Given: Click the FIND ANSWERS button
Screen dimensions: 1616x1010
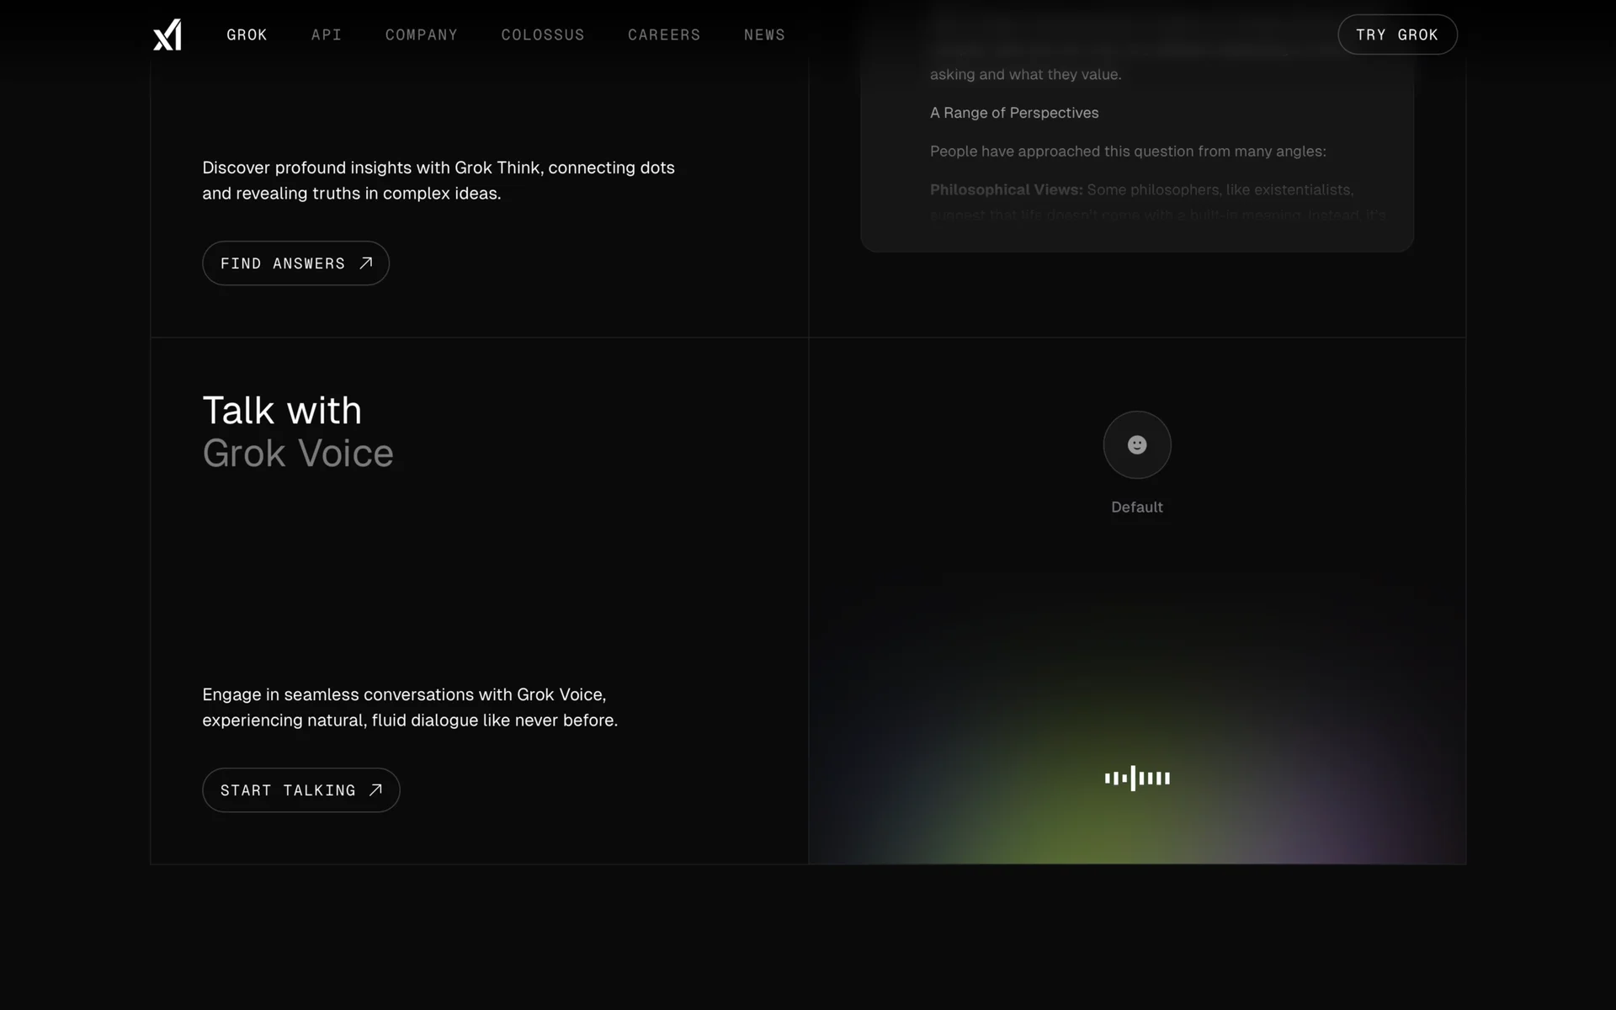Looking at the screenshot, I should [282, 263].
